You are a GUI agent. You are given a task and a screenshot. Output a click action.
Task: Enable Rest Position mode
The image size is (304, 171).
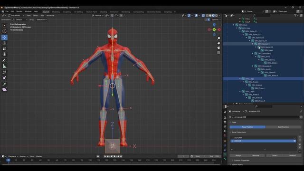click(283, 127)
